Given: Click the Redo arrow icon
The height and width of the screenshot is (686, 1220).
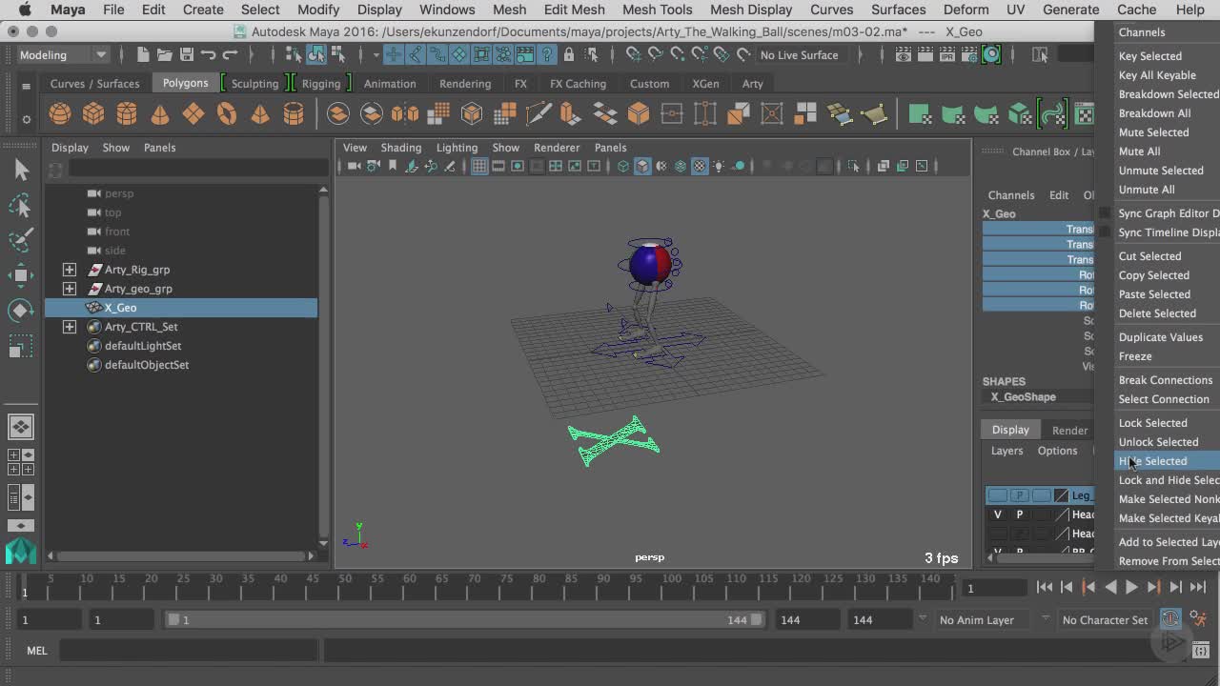Looking at the screenshot, I should (230, 54).
